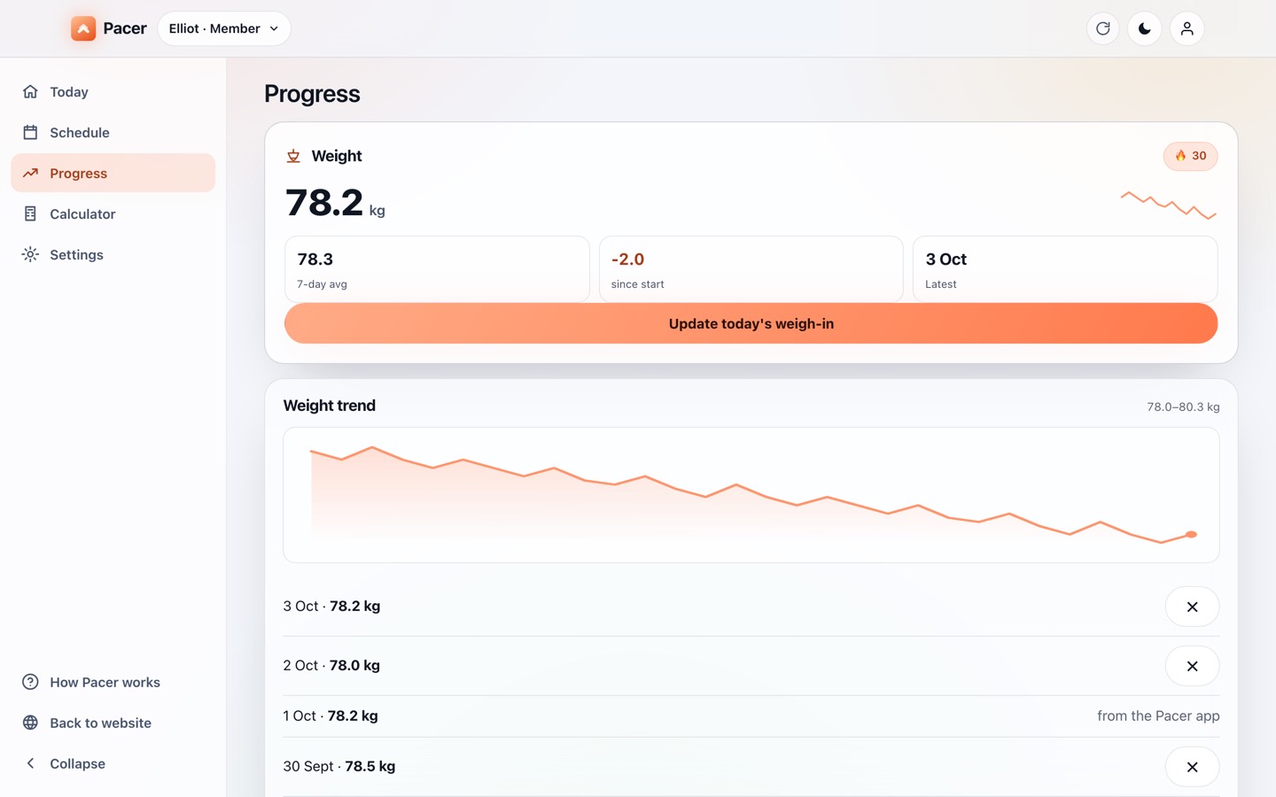Click the 3 Oct Latest card
Screen dimensions: 1276x797
click(1065, 269)
